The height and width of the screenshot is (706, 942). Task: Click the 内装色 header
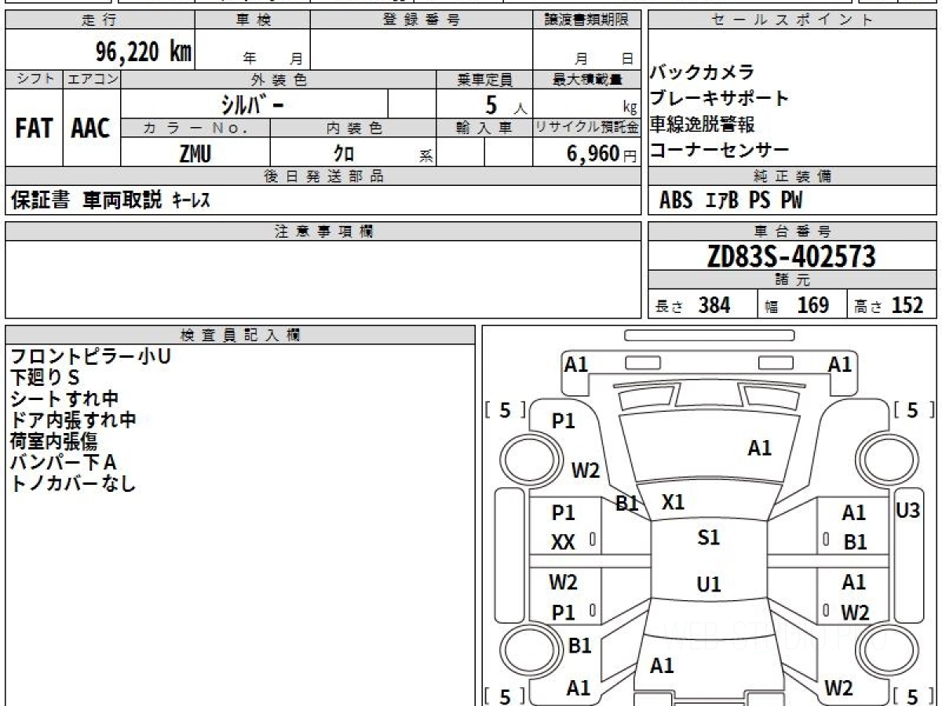[x=353, y=128]
